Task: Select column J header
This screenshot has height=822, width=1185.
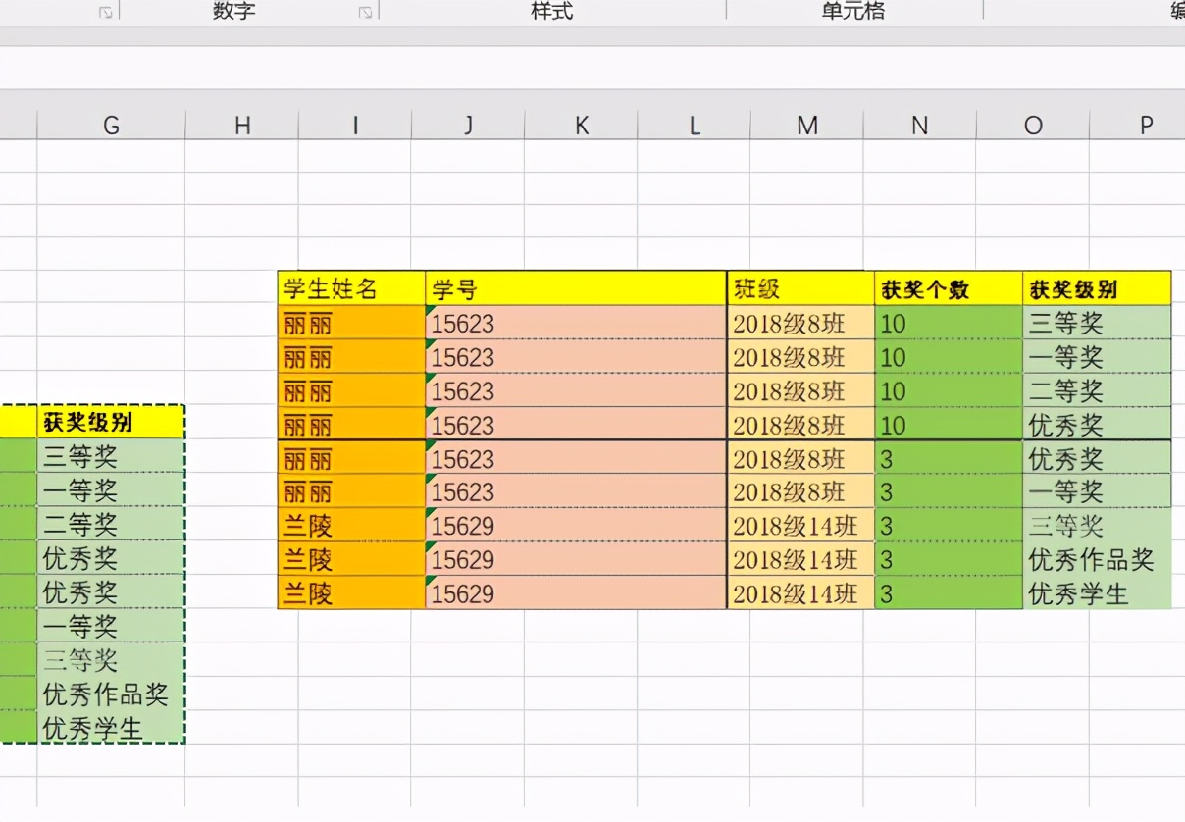Action: click(x=468, y=125)
